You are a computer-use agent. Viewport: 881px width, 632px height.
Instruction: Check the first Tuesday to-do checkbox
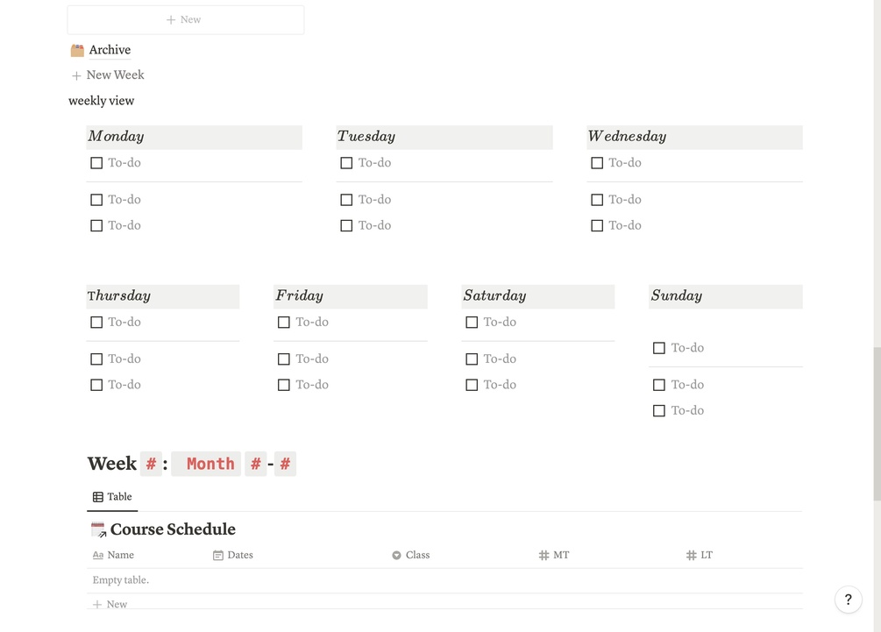(x=346, y=163)
